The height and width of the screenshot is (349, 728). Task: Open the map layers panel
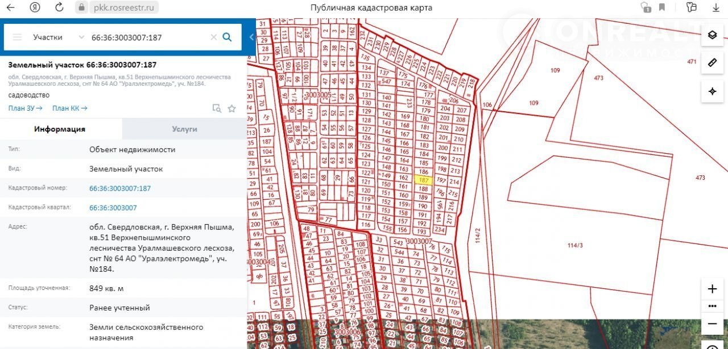[x=712, y=35]
